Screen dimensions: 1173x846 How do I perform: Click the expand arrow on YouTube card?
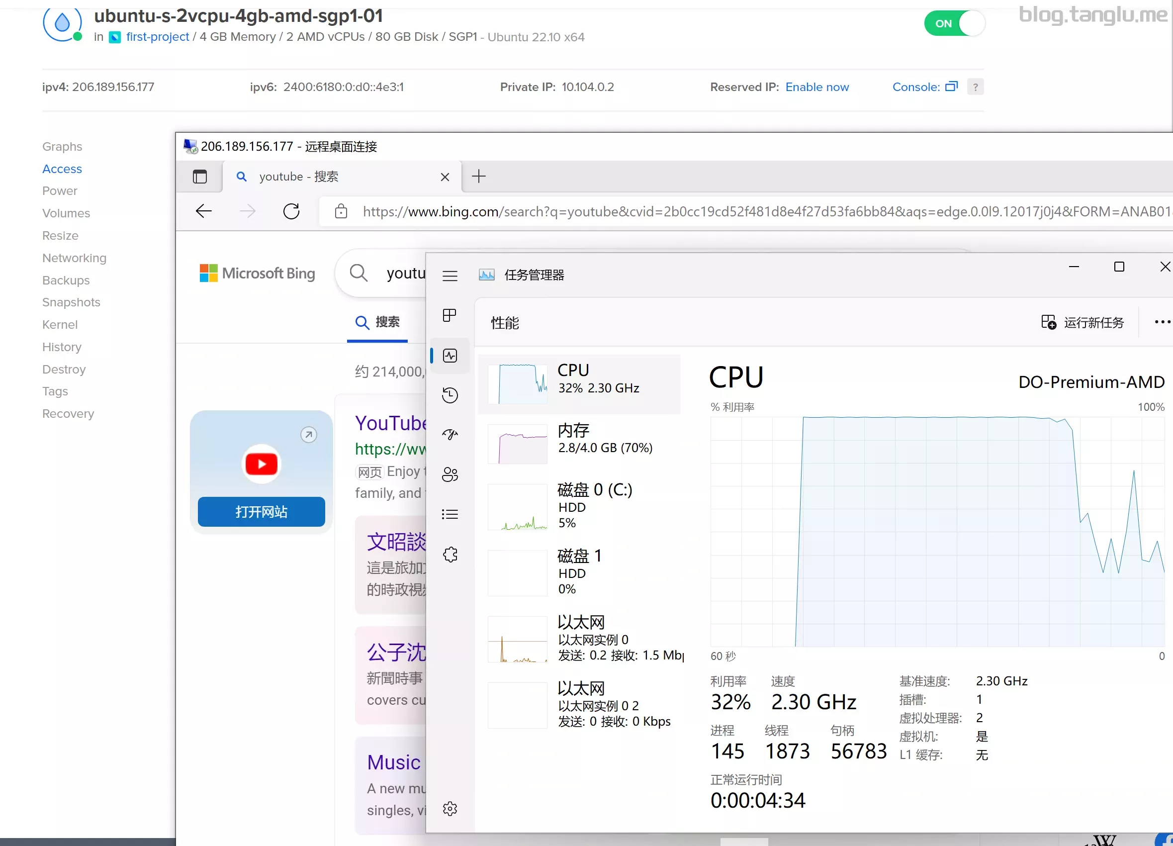click(309, 434)
